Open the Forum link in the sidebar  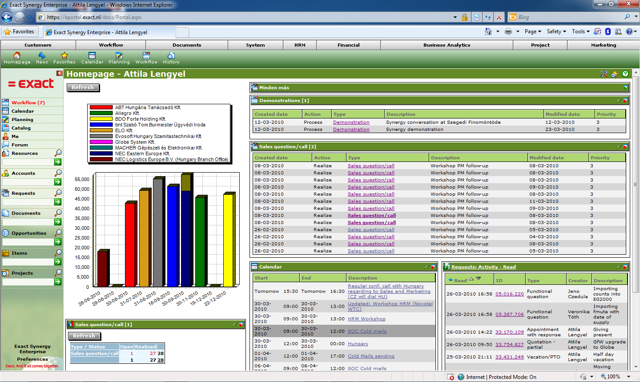[20, 145]
